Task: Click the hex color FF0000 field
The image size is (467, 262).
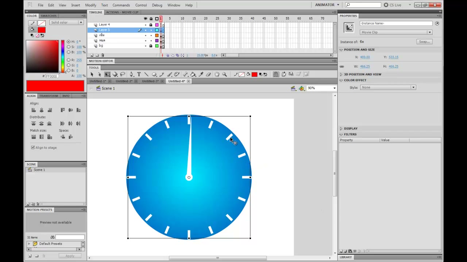Action: tap(51, 76)
